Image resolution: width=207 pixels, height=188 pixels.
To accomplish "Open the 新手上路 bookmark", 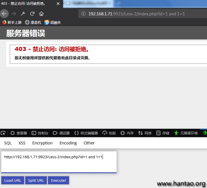I will point(12,22).
